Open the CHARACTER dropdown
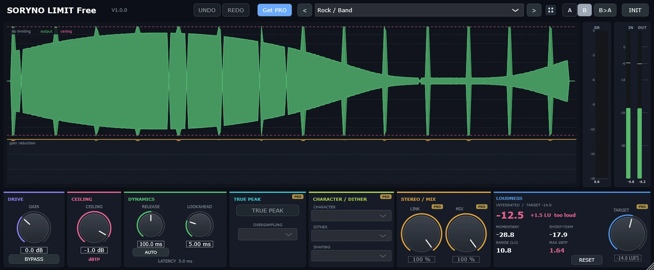The width and height of the screenshot is (654, 270). click(352, 216)
